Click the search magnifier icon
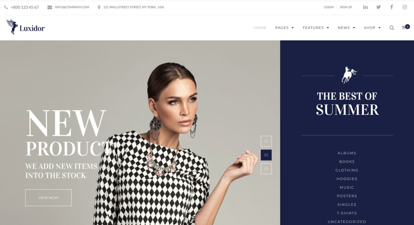This screenshot has height=225, width=414. [x=391, y=28]
